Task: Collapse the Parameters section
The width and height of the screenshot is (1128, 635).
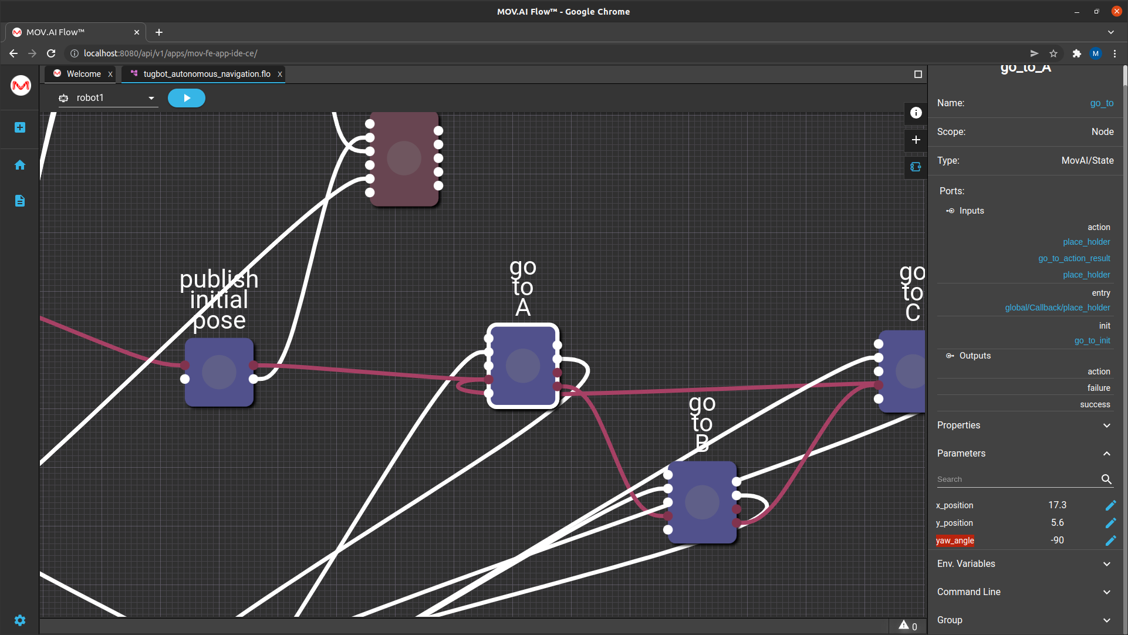Action: click(x=1024, y=454)
